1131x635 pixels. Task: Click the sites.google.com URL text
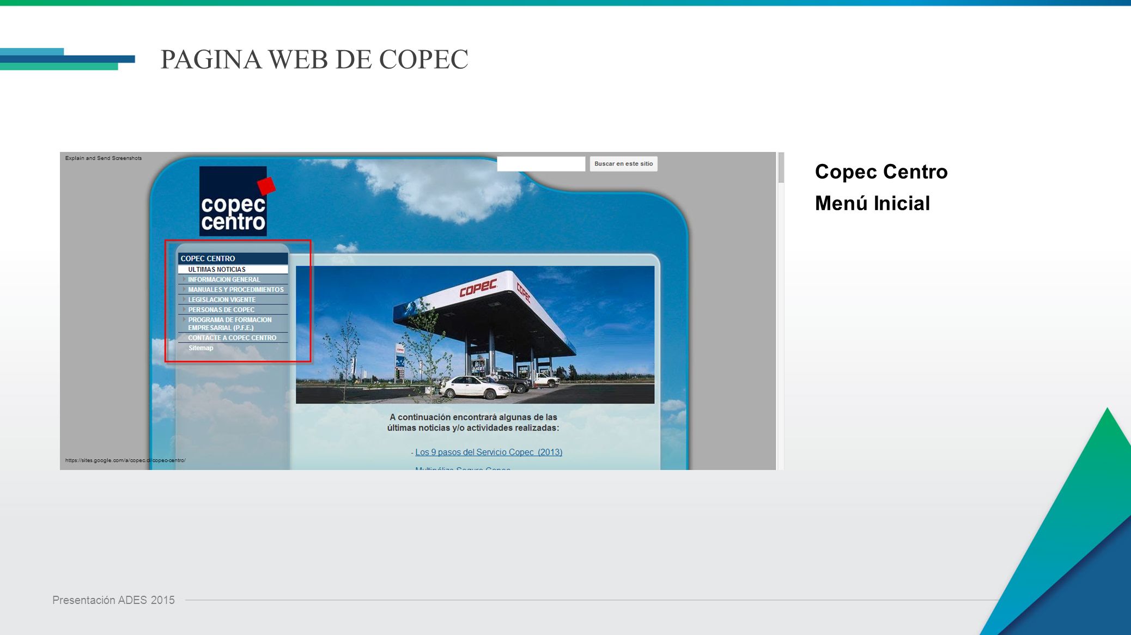click(125, 460)
